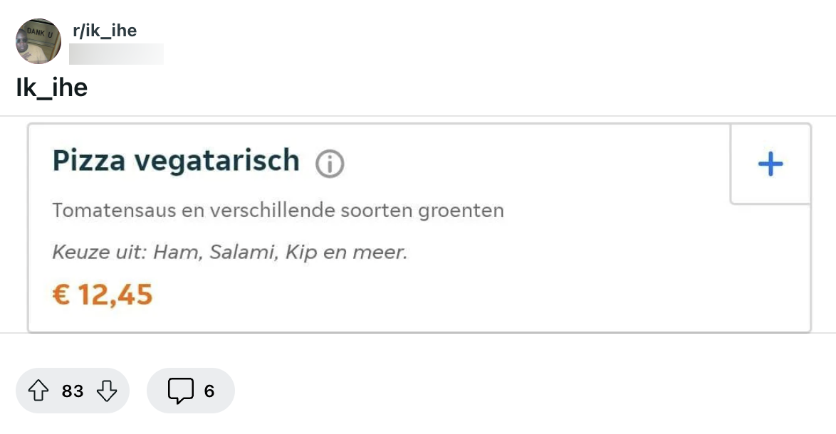
Task: Click the Tomatensaus description text
Action: point(278,211)
